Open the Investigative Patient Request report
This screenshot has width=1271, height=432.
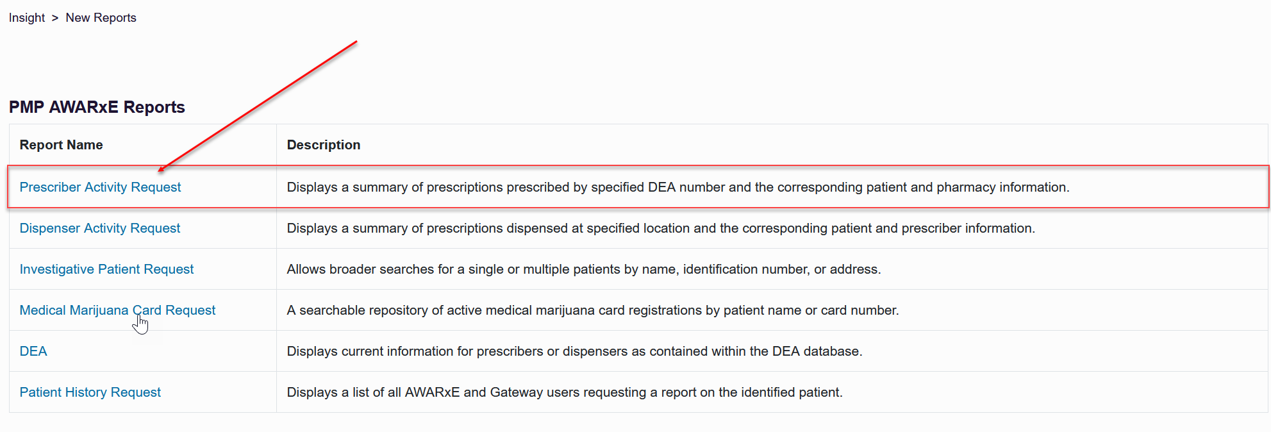coord(106,269)
